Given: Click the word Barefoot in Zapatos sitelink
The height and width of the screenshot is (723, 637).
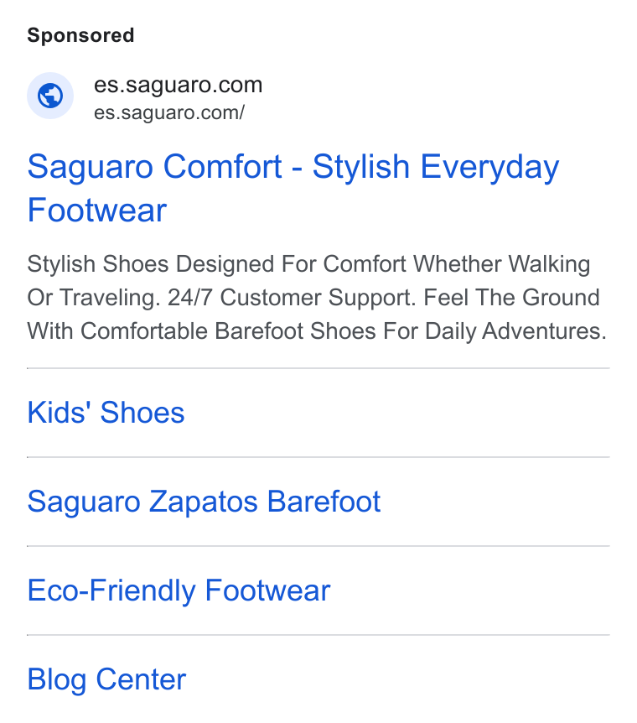Looking at the screenshot, I should pos(324,502).
